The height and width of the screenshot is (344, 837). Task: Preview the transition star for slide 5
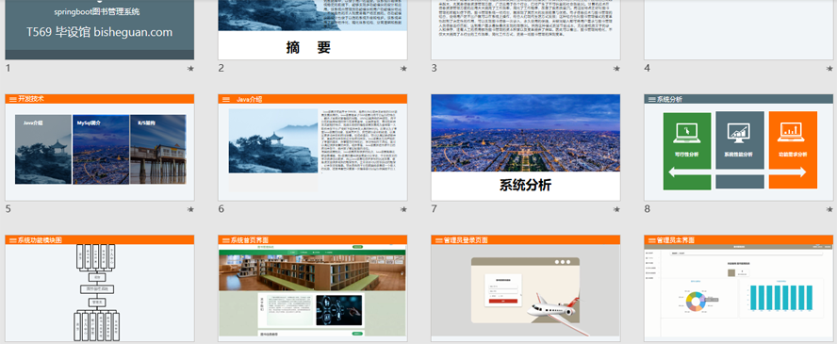pyautogui.click(x=190, y=209)
